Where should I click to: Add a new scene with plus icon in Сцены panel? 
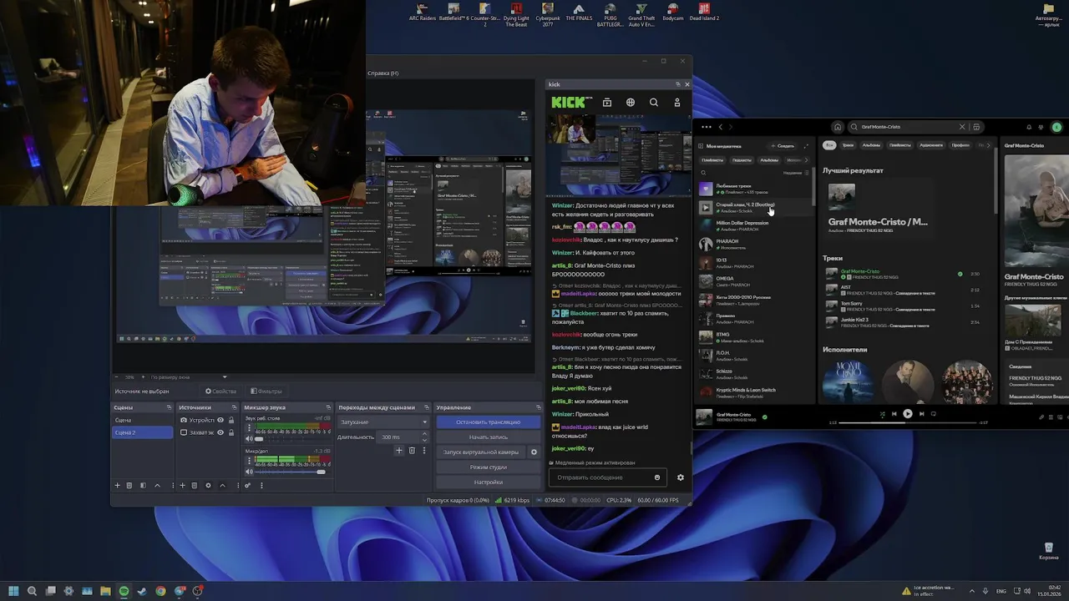coord(117,485)
